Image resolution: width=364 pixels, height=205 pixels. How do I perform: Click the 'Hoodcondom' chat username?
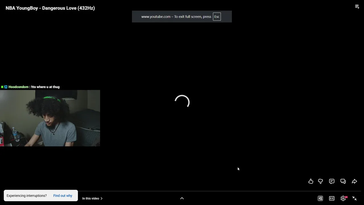[x=18, y=87]
